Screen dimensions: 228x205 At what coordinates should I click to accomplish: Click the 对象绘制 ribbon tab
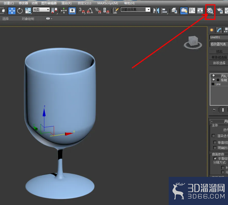28,19
